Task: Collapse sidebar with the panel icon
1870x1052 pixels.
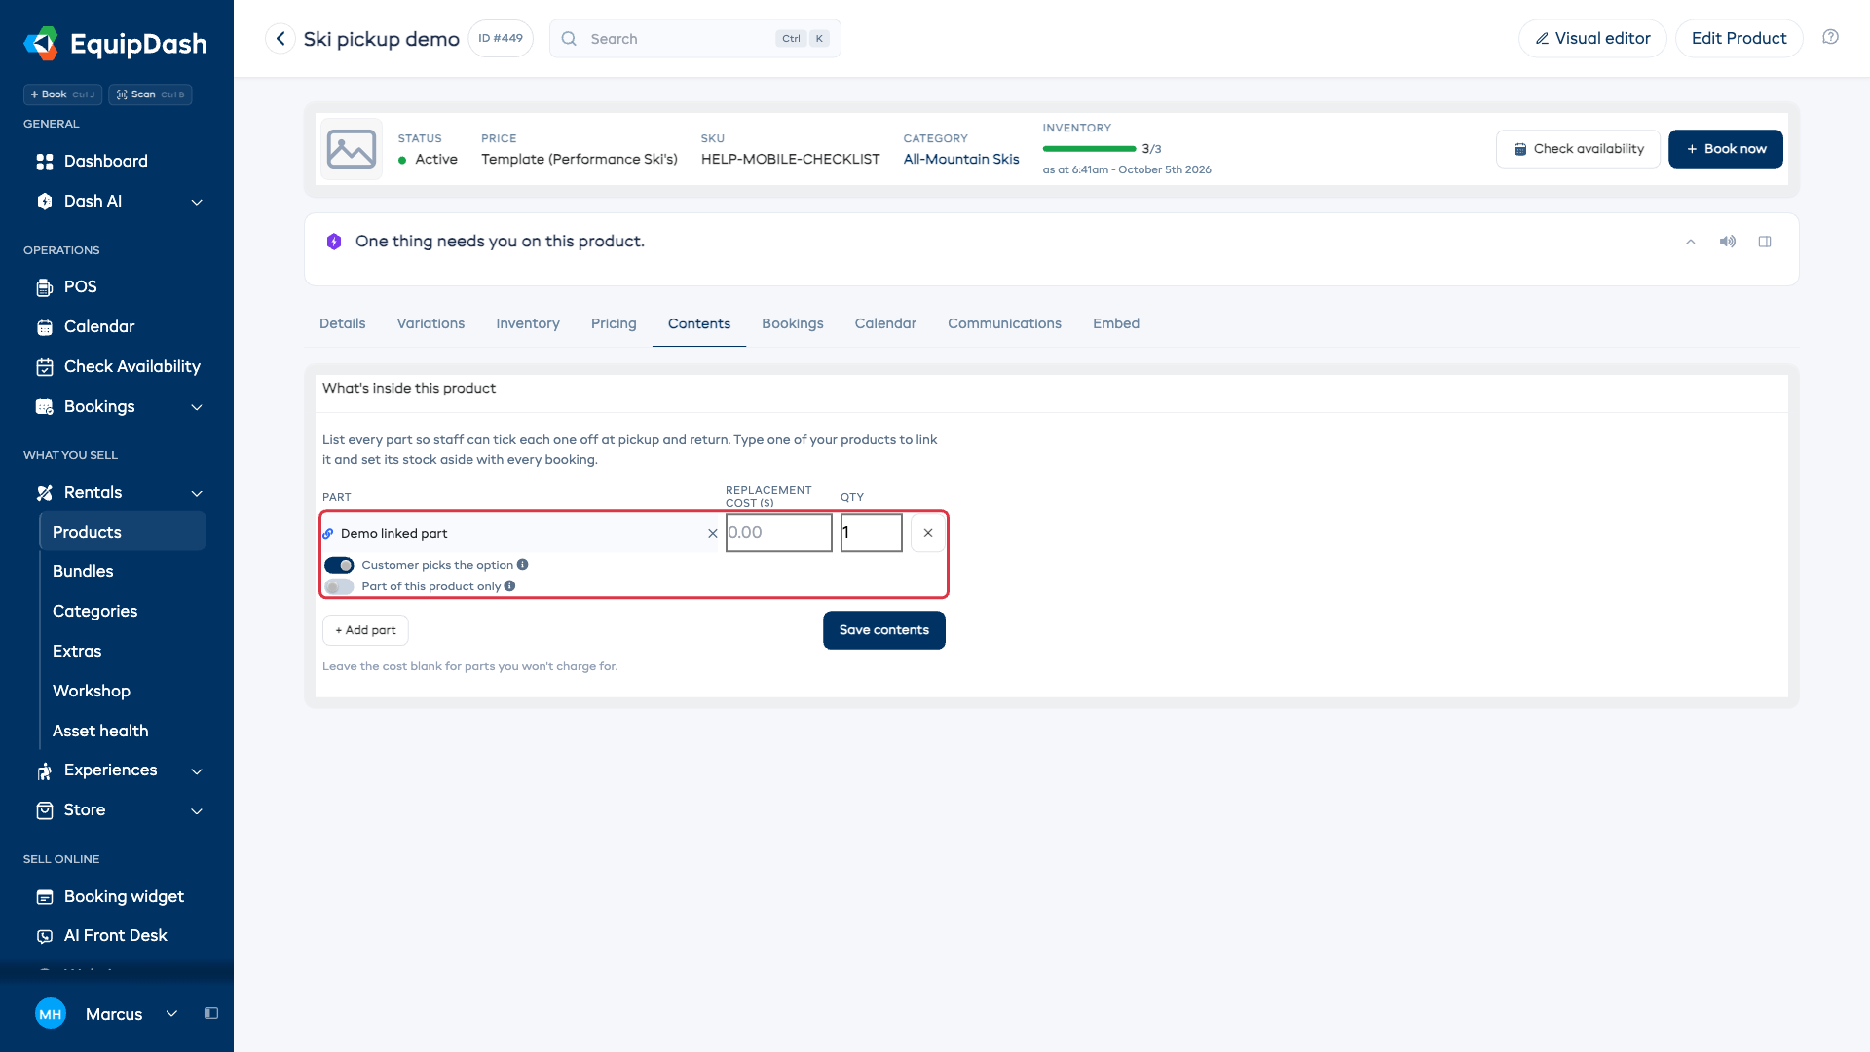Action: coord(211,1014)
